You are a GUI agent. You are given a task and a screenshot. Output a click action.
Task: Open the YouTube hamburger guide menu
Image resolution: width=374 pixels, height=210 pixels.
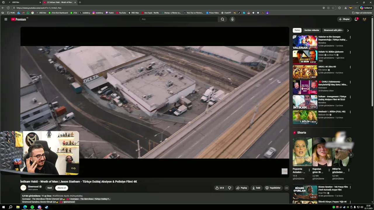tap(6, 19)
